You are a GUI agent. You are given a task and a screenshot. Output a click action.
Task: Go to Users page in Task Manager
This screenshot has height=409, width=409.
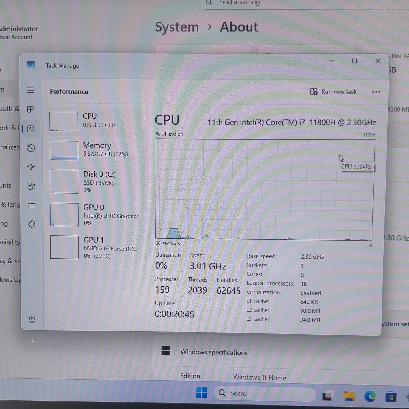[x=31, y=186]
